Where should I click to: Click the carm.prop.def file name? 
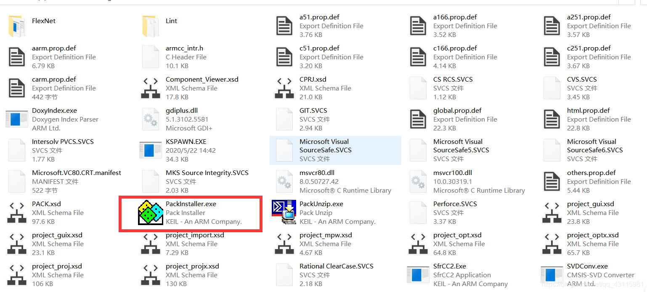pyautogui.click(x=54, y=80)
